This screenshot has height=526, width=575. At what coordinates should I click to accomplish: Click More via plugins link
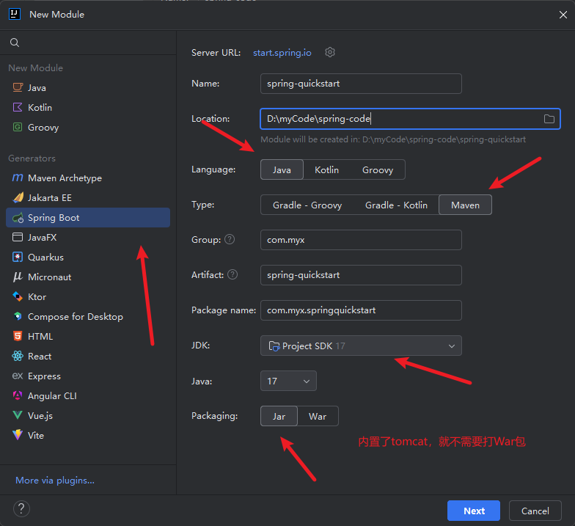55,481
